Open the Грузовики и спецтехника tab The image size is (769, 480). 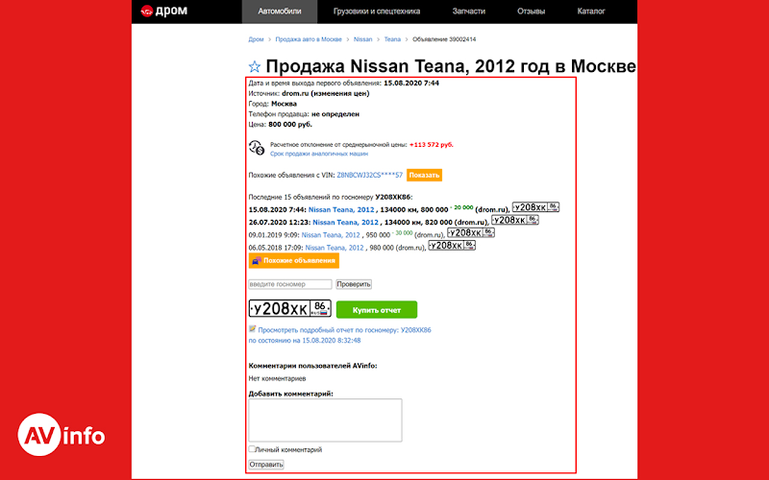377,12
